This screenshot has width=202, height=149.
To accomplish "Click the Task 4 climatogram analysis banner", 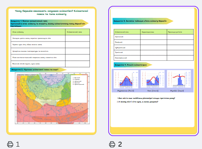I will [x=133, y=65].
